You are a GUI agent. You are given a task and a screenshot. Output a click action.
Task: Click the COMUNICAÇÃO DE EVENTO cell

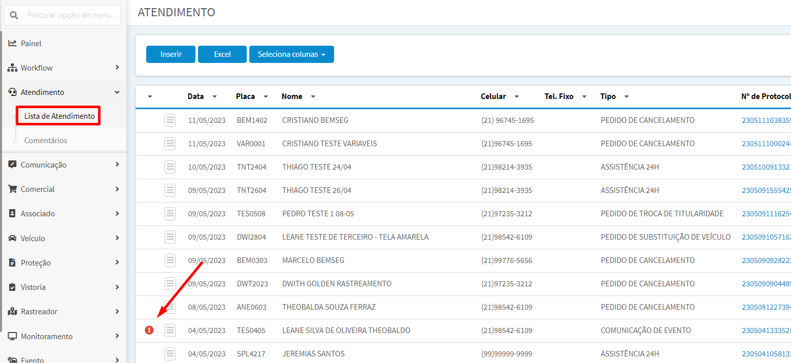(x=646, y=331)
